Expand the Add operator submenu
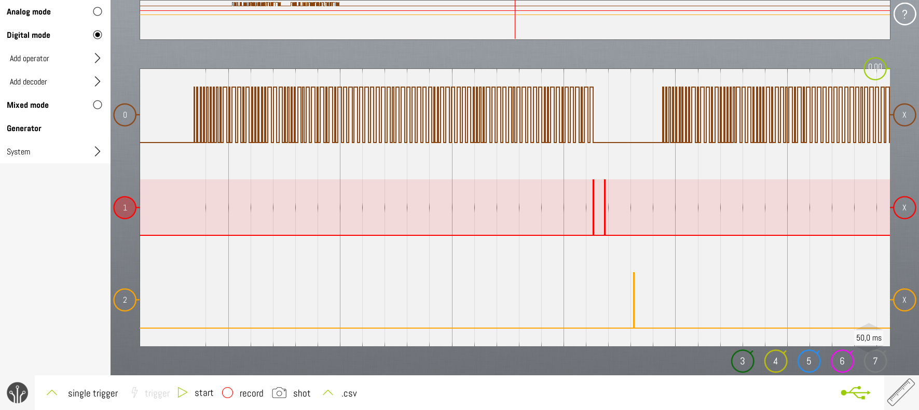 tap(97, 58)
